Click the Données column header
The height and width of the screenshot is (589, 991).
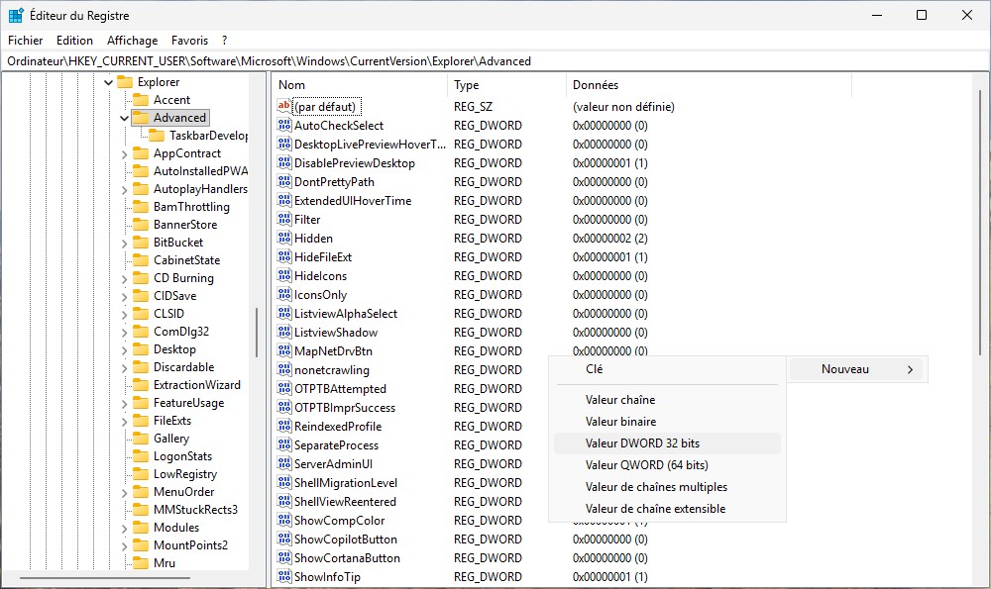pos(595,85)
